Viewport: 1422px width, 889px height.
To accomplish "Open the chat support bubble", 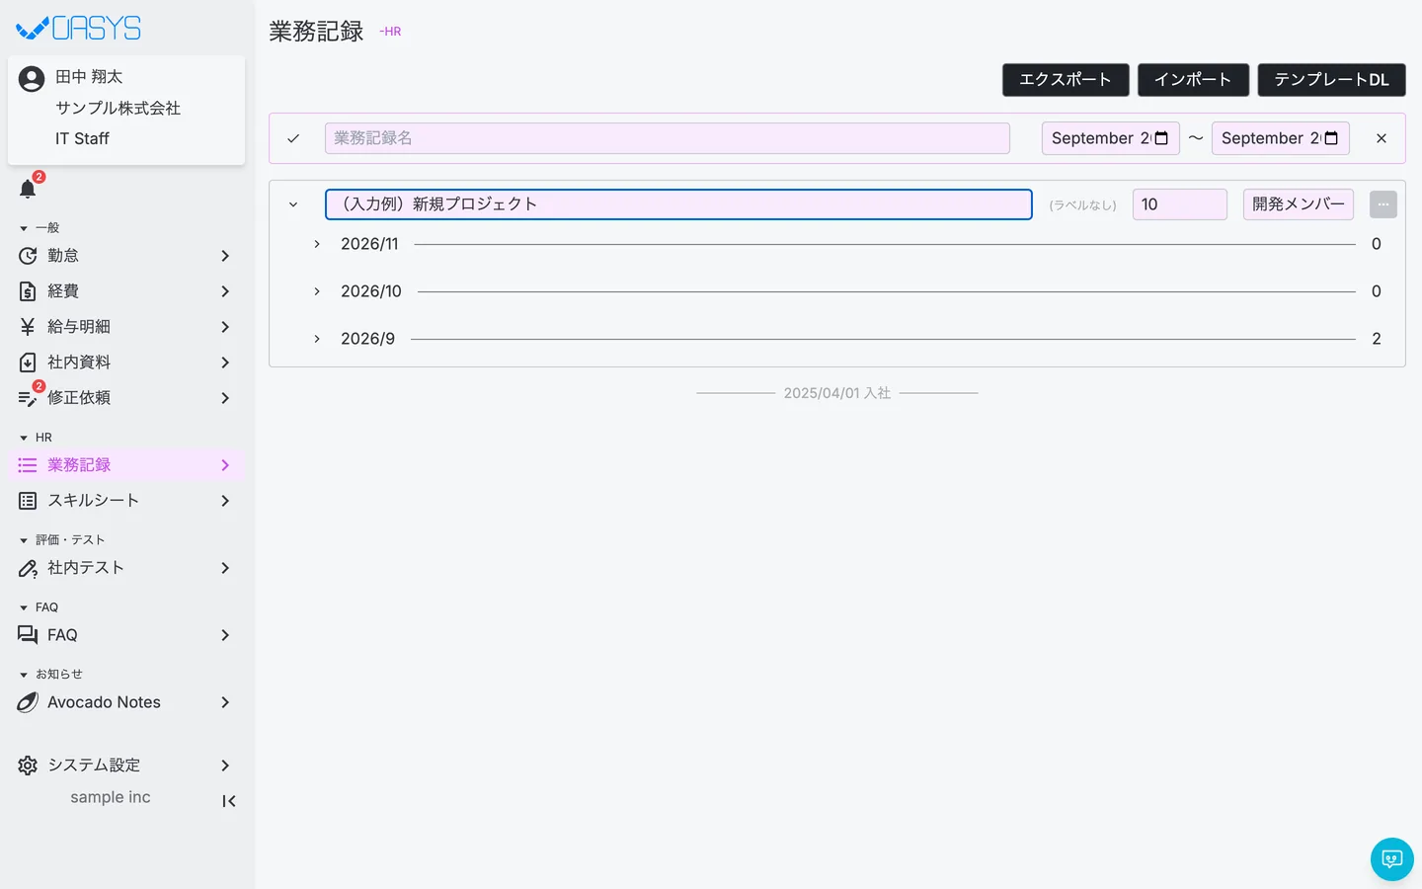I will click(1392, 859).
